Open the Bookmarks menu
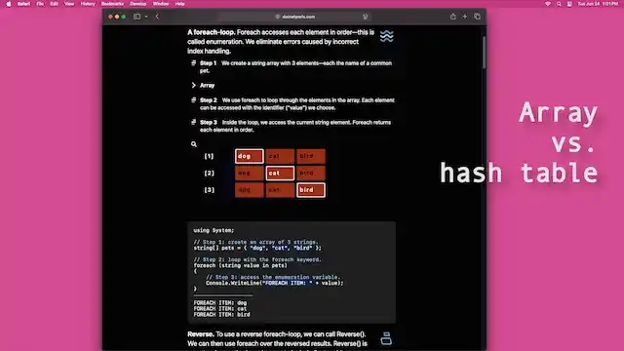 click(x=112, y=4)
